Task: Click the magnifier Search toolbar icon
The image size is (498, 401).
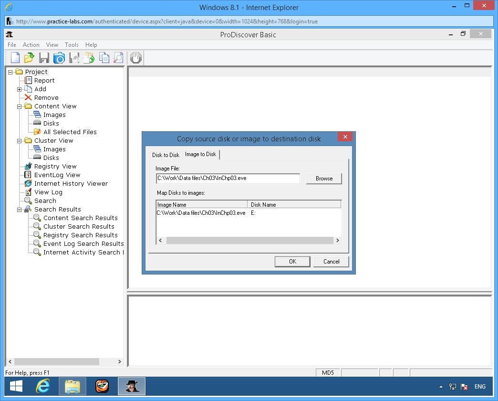Action: tap(118, 58)
